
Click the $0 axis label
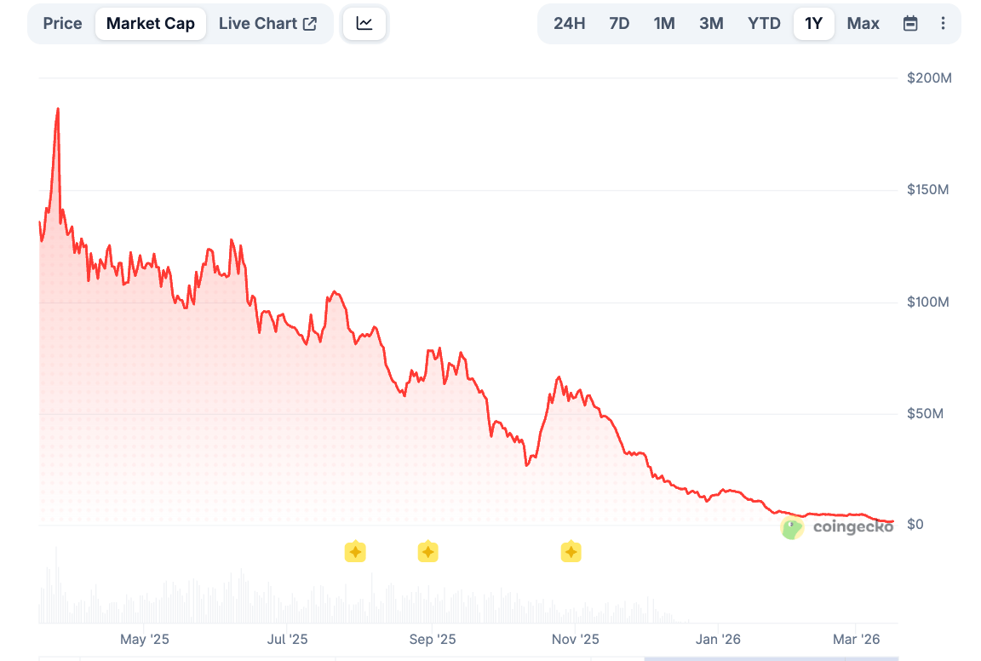pos(915,525)
